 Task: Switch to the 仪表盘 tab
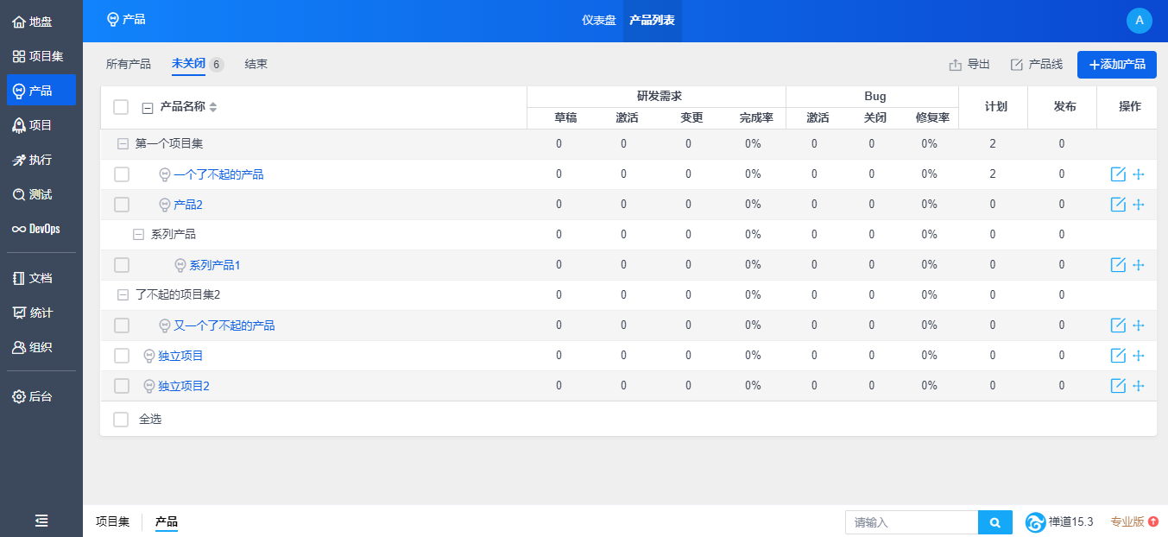point(598,21)
